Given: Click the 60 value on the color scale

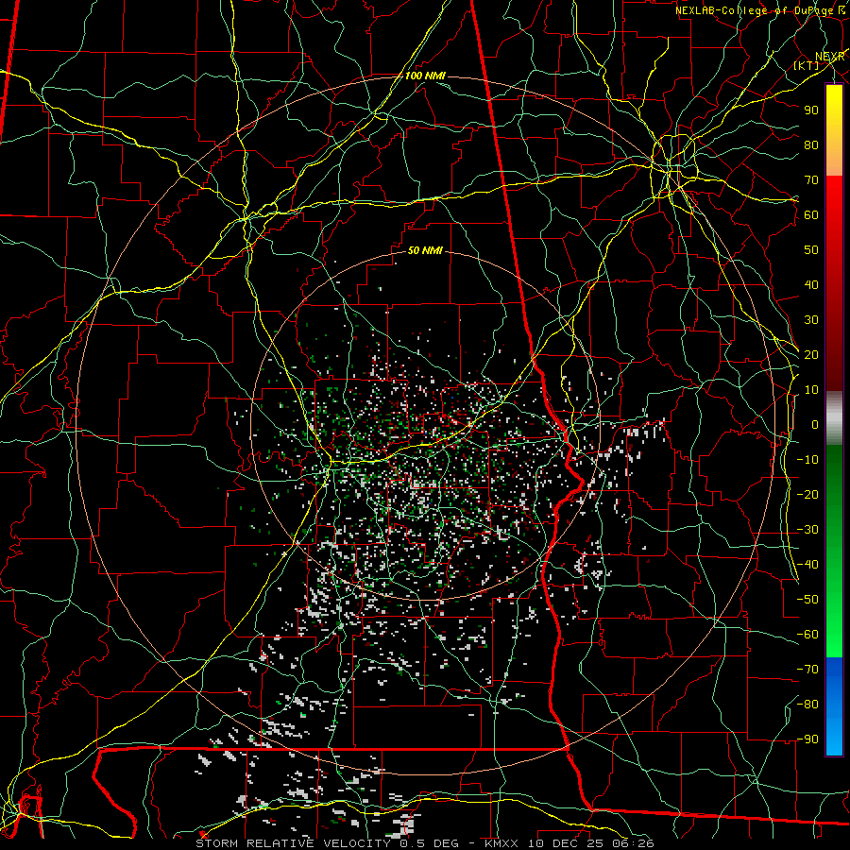Looking at the screenshot, I should (x=811, y=214).
